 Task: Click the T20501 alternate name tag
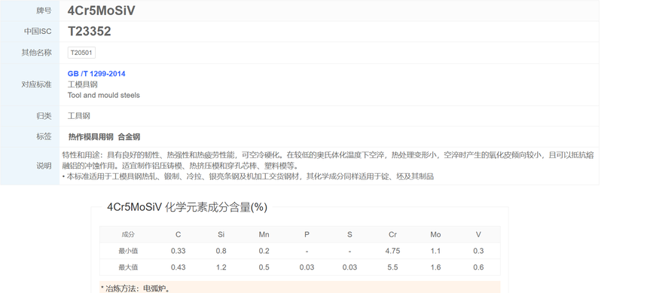coord(81,53)
